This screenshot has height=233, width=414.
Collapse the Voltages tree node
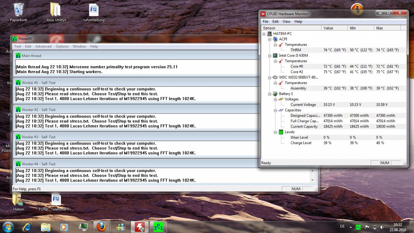pos(275,99)
